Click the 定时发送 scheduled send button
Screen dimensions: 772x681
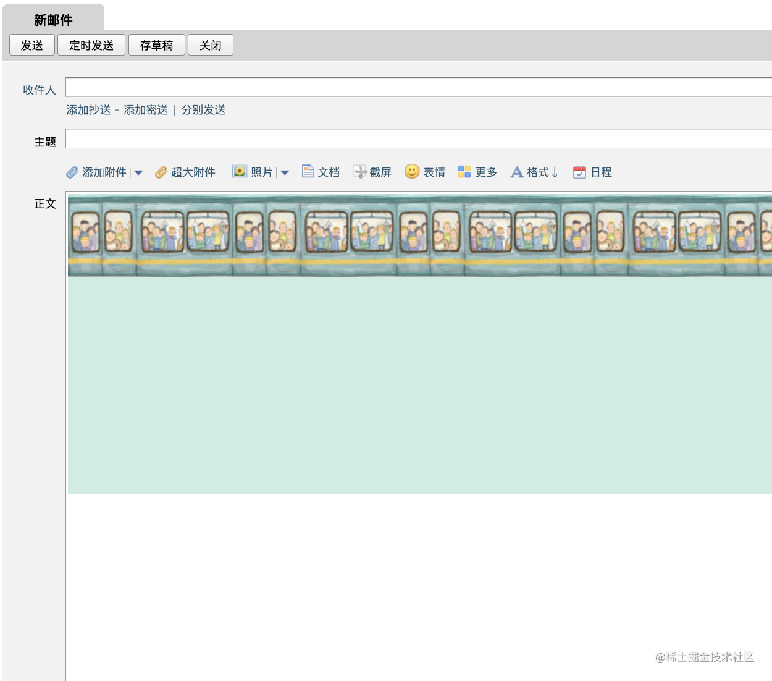pyautogui.click(x=91, y=45)
